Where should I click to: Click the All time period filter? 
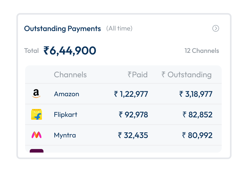[119, 28]
